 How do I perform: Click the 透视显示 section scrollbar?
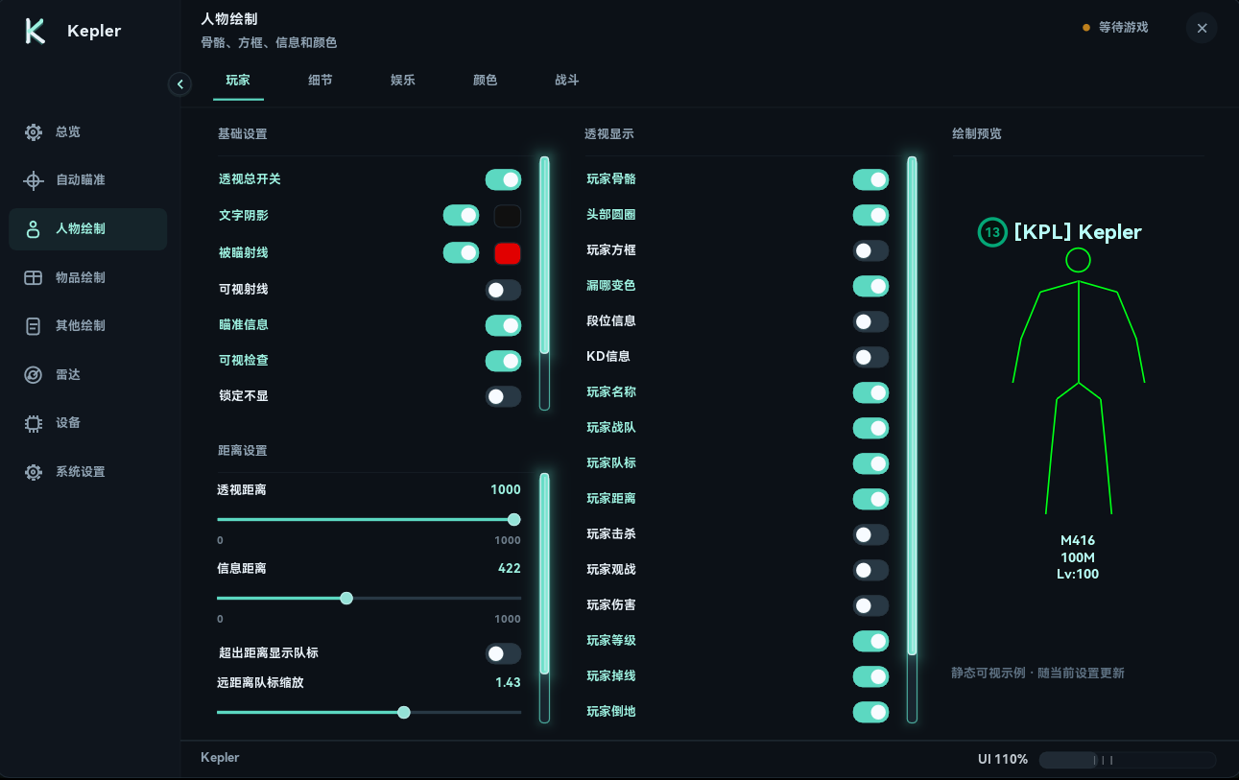(x=913, y=439)
